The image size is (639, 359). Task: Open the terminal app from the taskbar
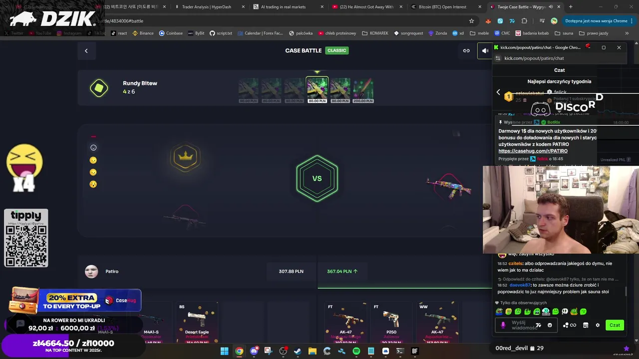400,351
